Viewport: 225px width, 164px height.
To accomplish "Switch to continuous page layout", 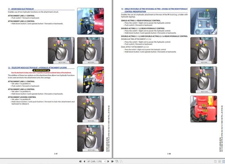I will pos(219,161).
